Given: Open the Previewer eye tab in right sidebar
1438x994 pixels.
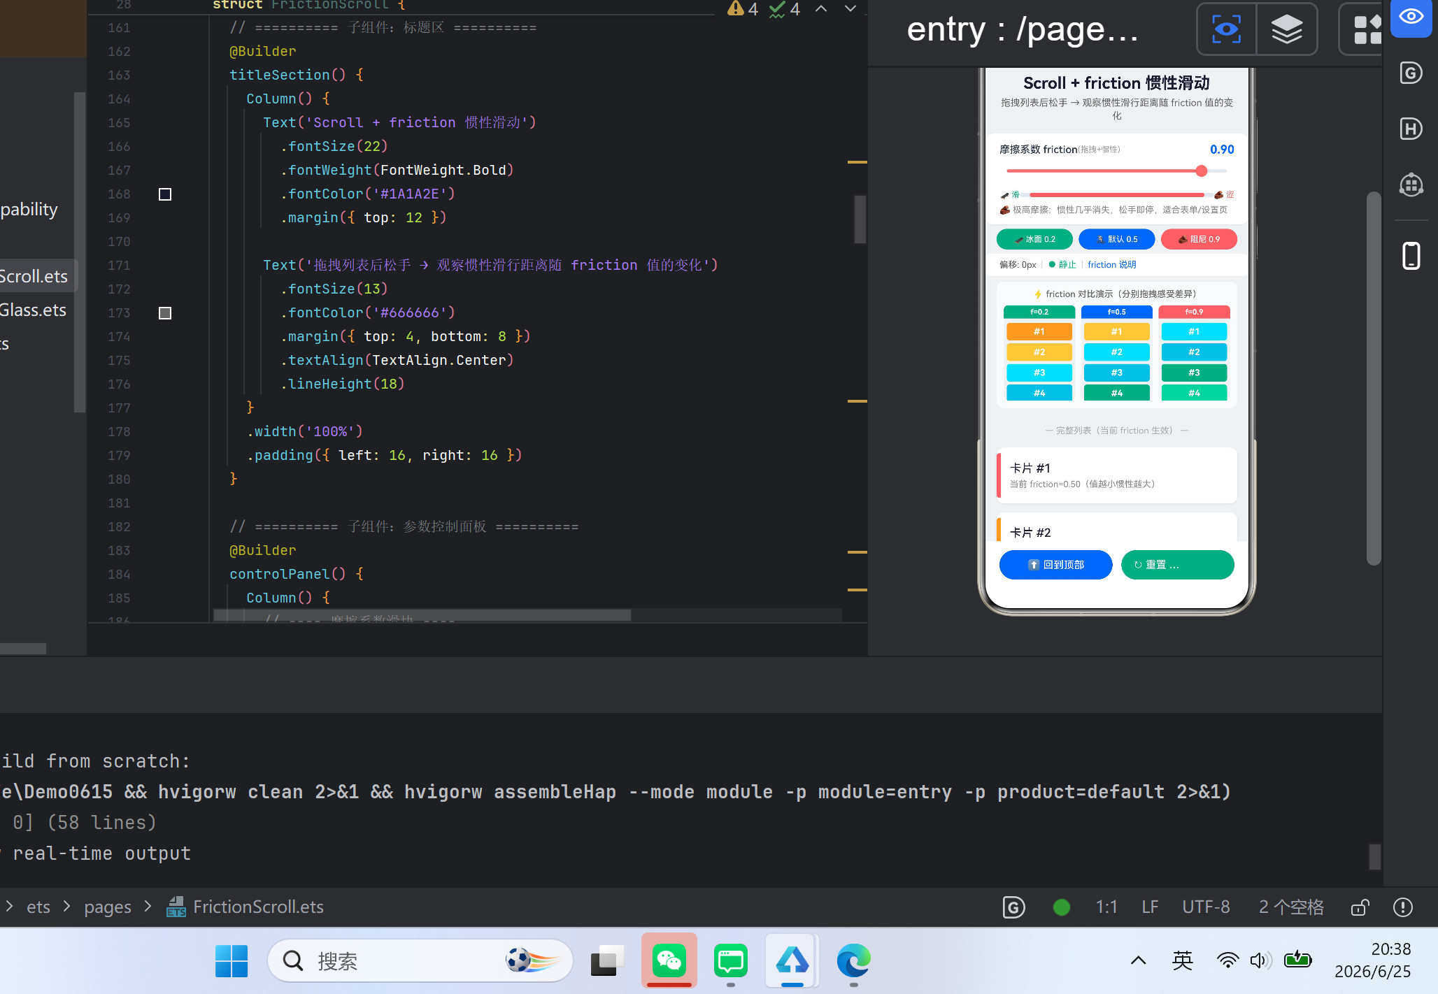Looking at the screenshot, I should pos(1411,17).
